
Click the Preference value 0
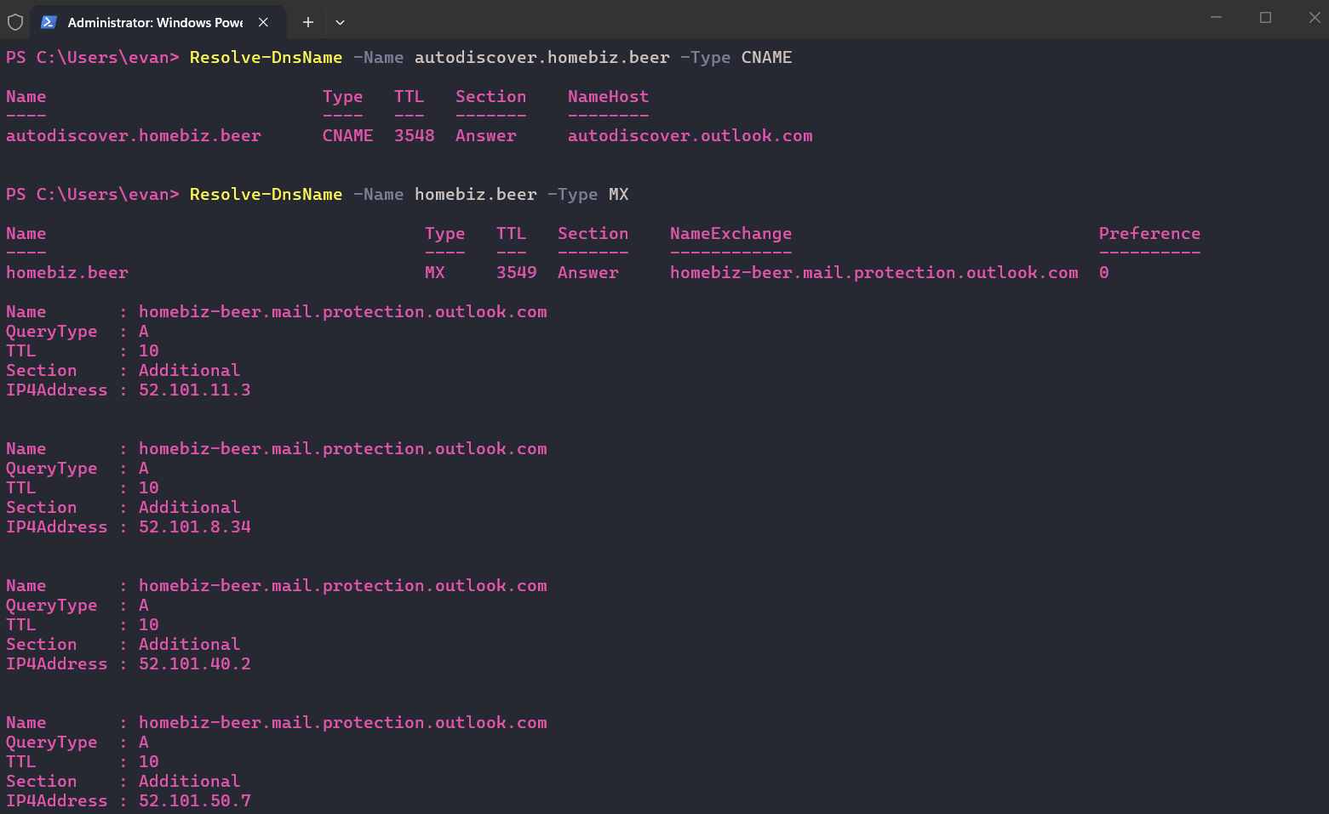(1104, 272)
